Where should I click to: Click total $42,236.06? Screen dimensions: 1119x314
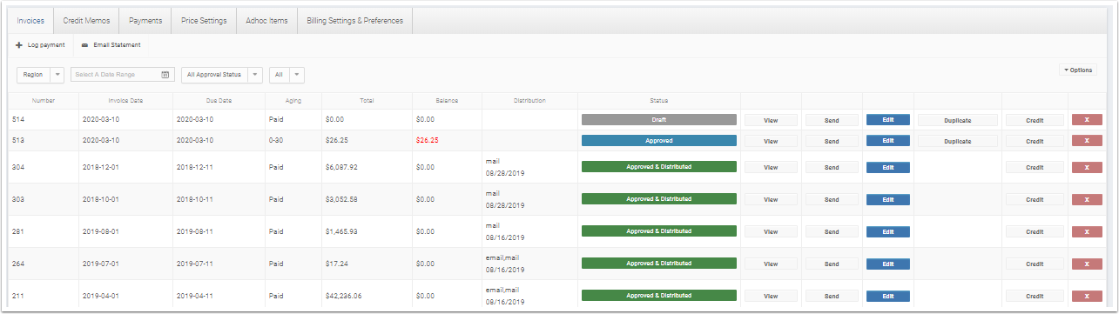click(343, 296)
